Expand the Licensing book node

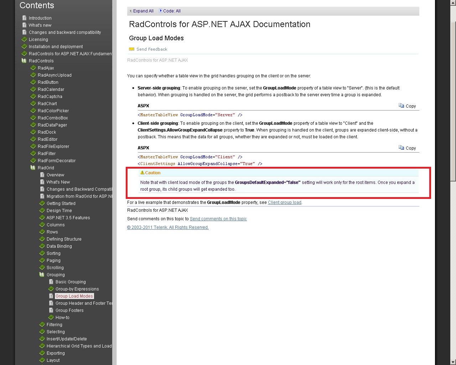click(24, 39)
